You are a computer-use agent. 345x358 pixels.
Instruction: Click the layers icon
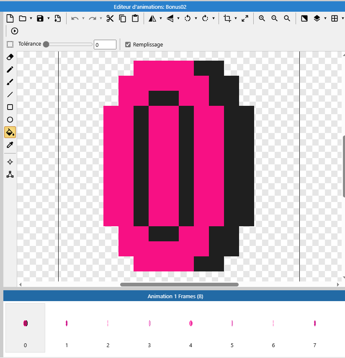[317, 18]
